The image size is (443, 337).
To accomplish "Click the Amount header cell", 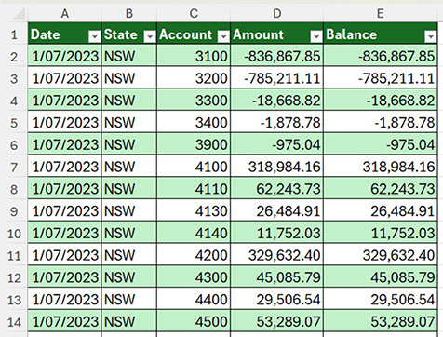I will [276, 33].
